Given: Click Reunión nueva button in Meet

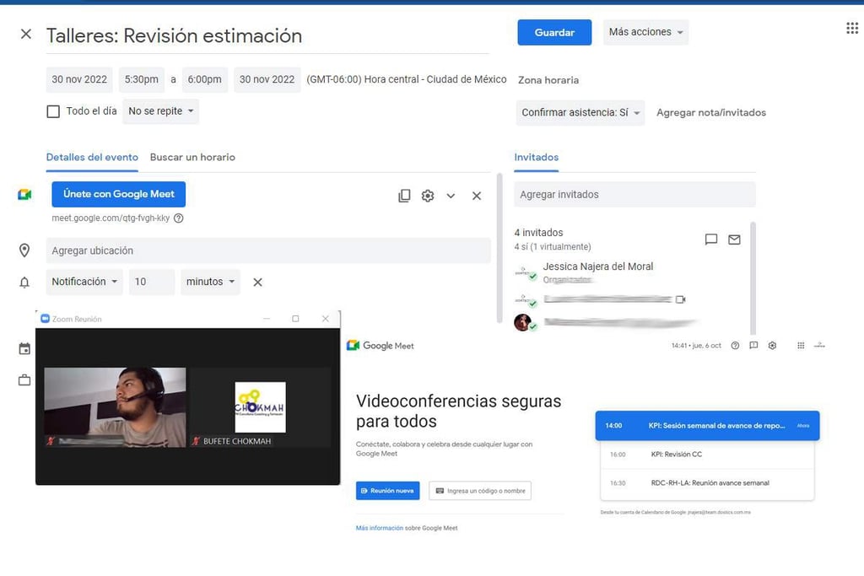Looking at the screenshot, I should [387, 491].
